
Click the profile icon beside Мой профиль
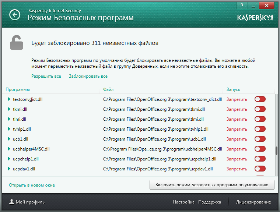click(12, 202)
